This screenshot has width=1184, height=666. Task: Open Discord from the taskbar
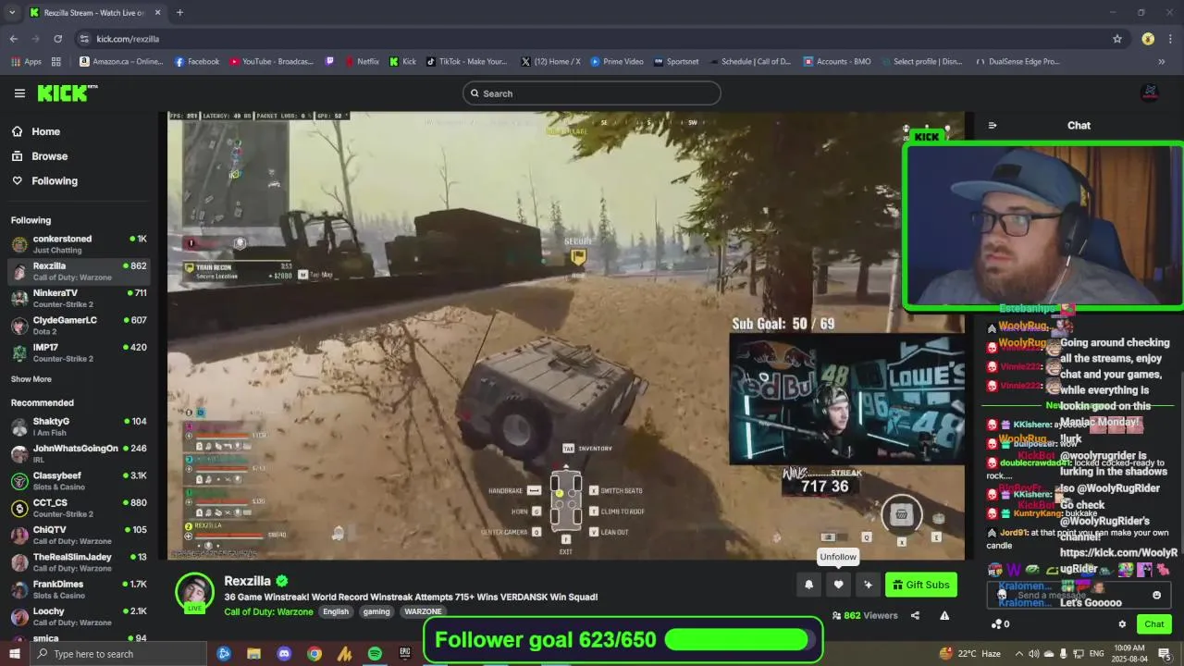284,654
